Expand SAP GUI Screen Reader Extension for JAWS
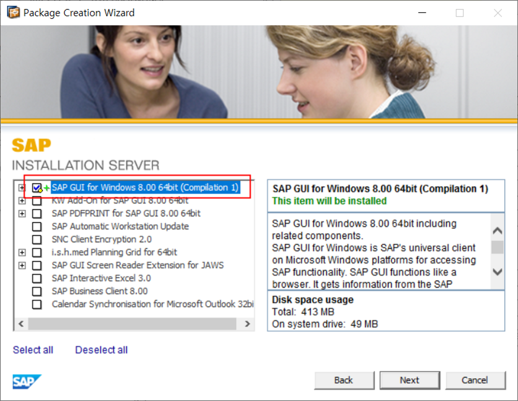Image resolution: width=518 pixels, height=401 pixels. pyautogui.click(x=22, y=265)
